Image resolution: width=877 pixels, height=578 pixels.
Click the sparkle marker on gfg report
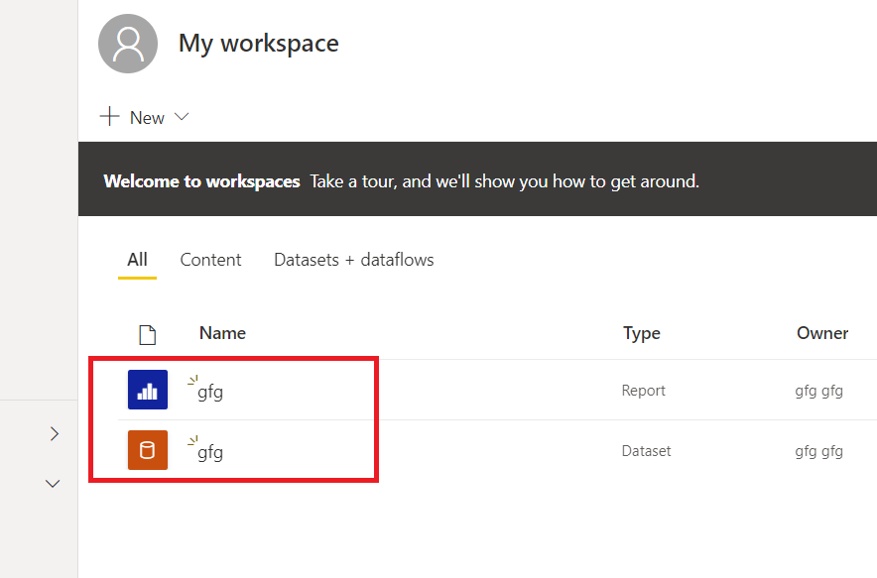(192, 380)
